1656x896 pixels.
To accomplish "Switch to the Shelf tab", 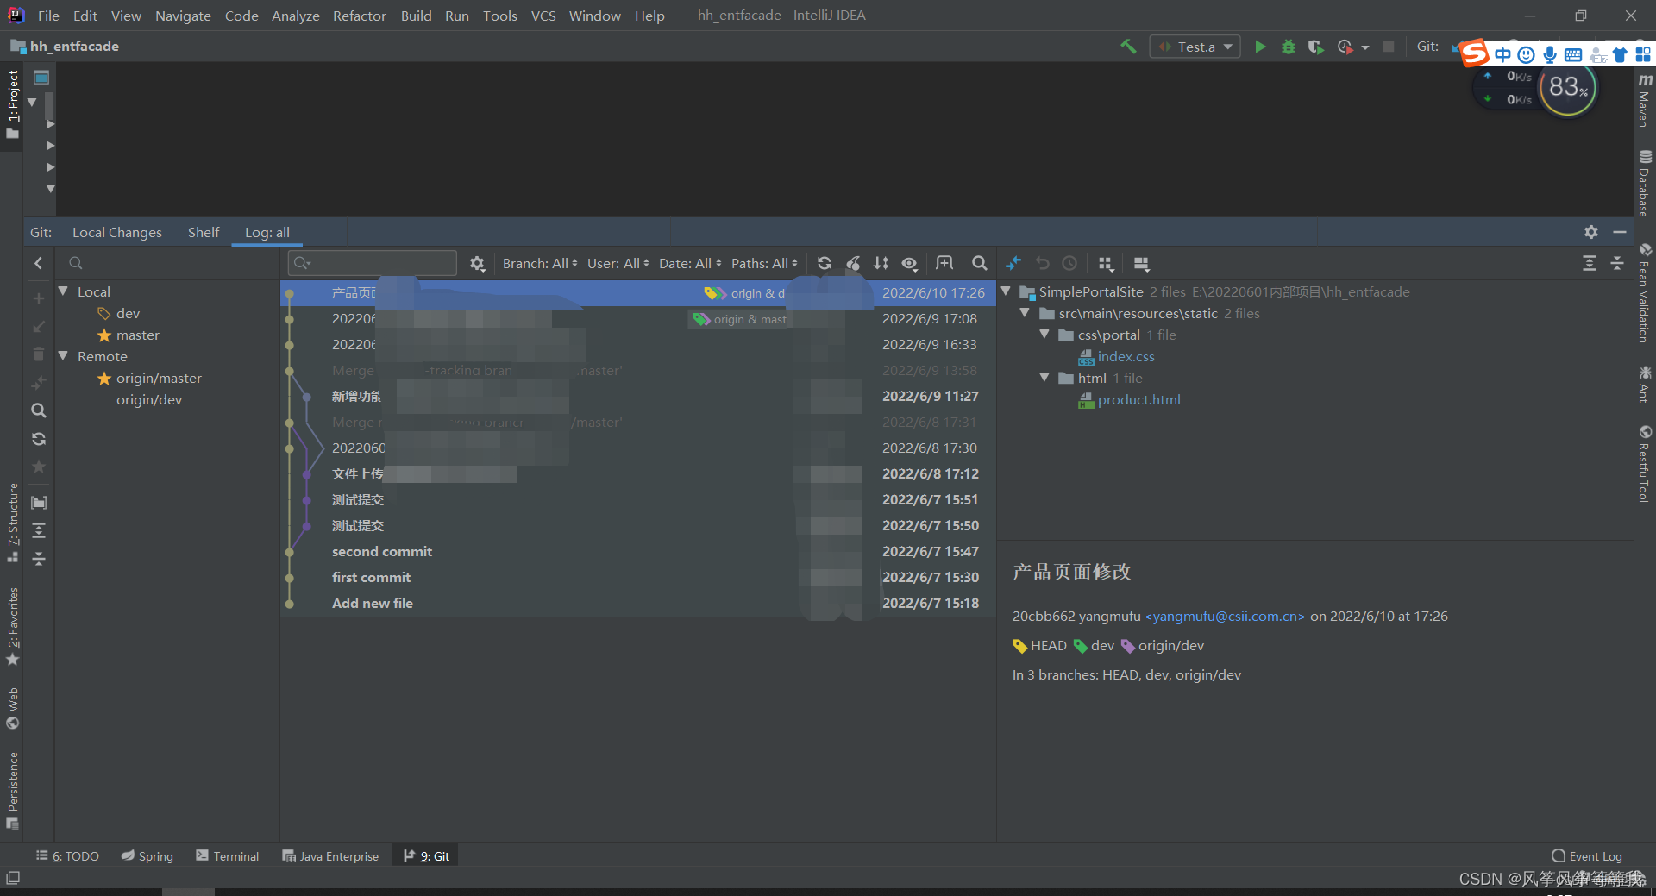I will (x=204, y=232).
